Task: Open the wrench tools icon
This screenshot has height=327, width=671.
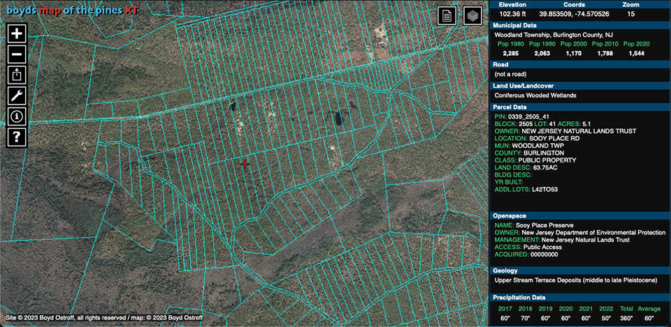Action: [x=17, y=95]
